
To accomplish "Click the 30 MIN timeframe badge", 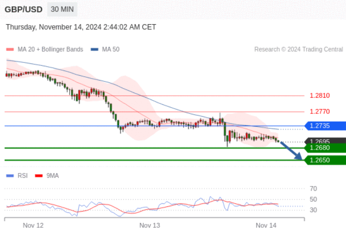I will pos(62,9).
